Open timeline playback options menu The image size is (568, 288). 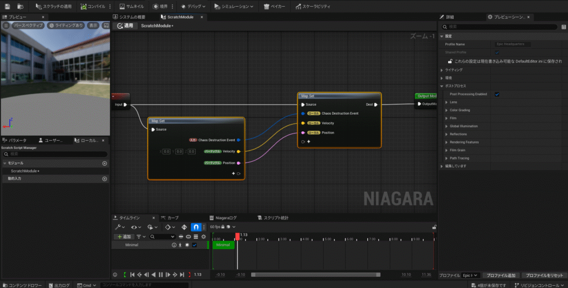[x=152, y=227]
